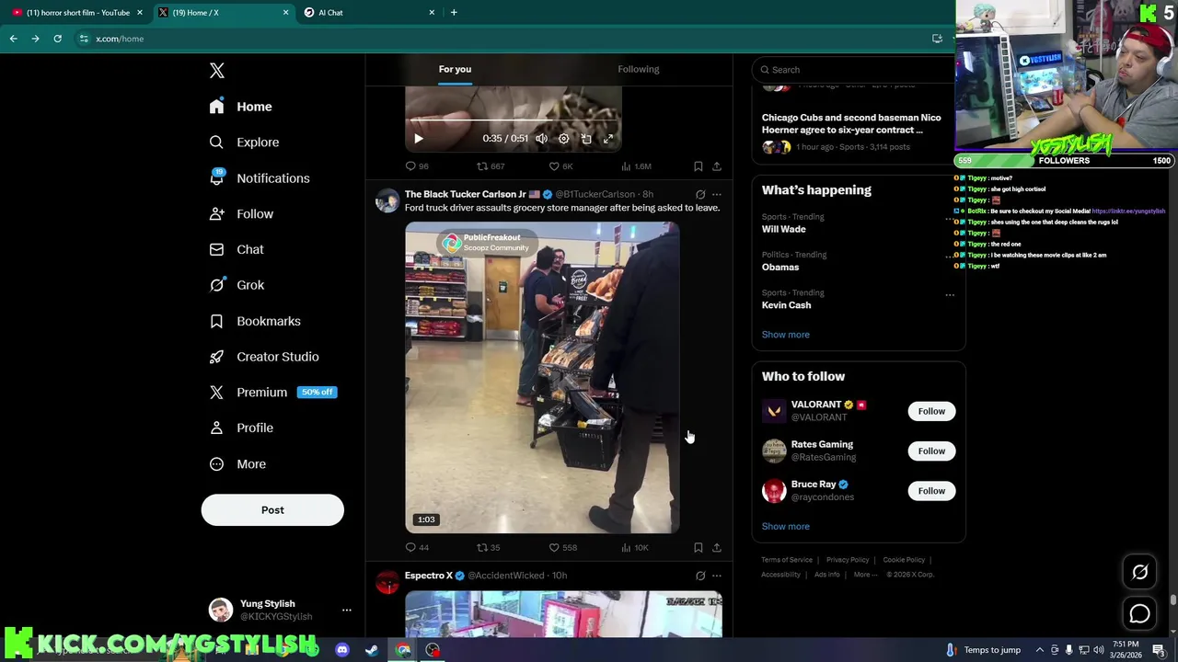Screen dimensions: 1178x662
Task: Open Privacy Policy link
Action: tap(848, 560)
